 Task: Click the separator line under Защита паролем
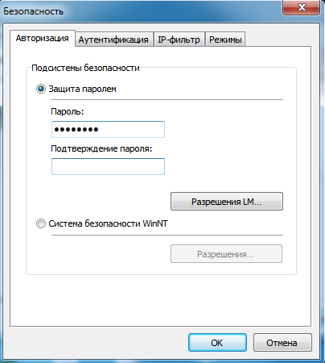click(167, 100)
